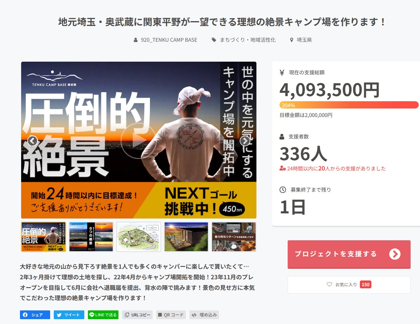Show the QR code
Viewport: 420px width, 324px height.
tap(171, 315)
